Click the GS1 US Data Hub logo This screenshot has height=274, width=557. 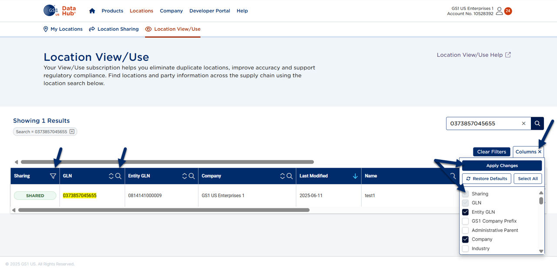click(x=60, y=11)
